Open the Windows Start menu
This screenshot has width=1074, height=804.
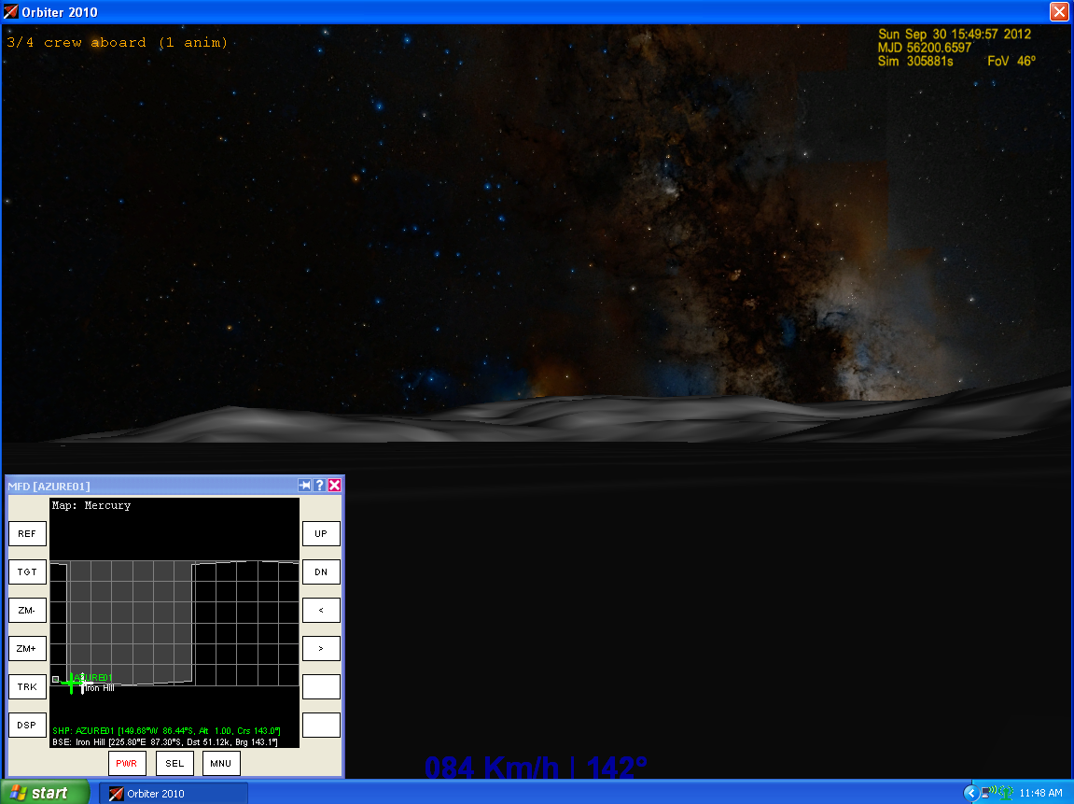[x=45, y=793]
